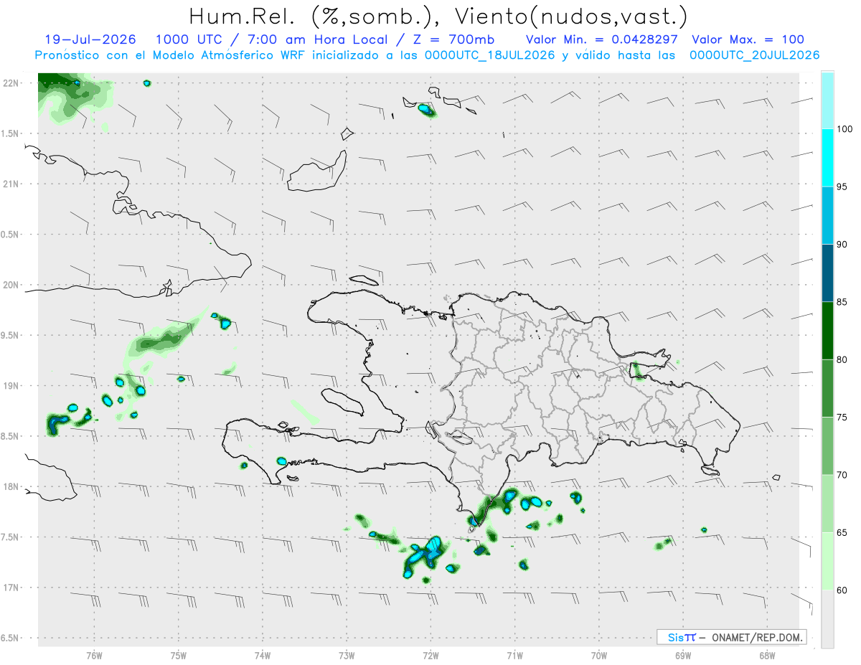
Task: Select the date text '19-Jul-2026'
Action: 89,39
